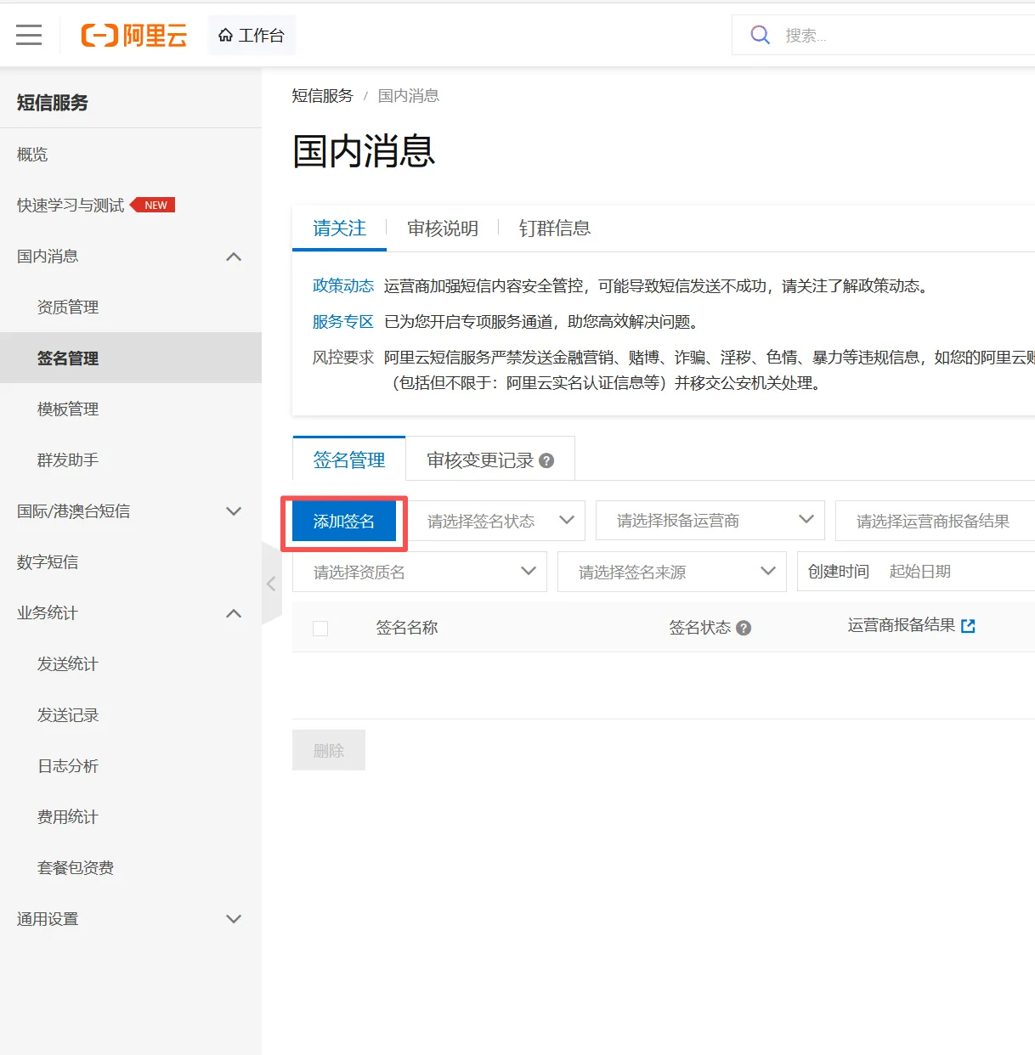1035x1055 pixels.
Task: Open the hamburger navigation menu
Action: coord(29,35)
